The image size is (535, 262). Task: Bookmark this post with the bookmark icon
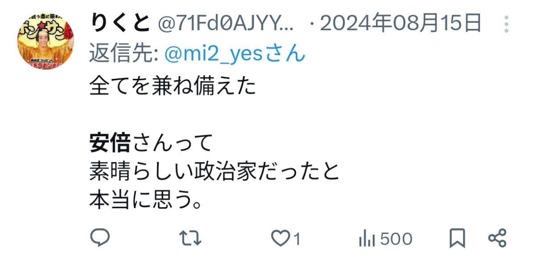coord(457,239)
